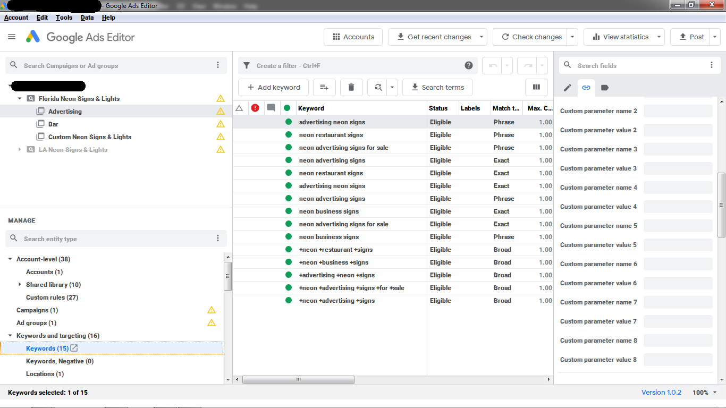Viewport: 726px width, 408px height.
Task: Click the Search terms button
Action: [437, 87]
